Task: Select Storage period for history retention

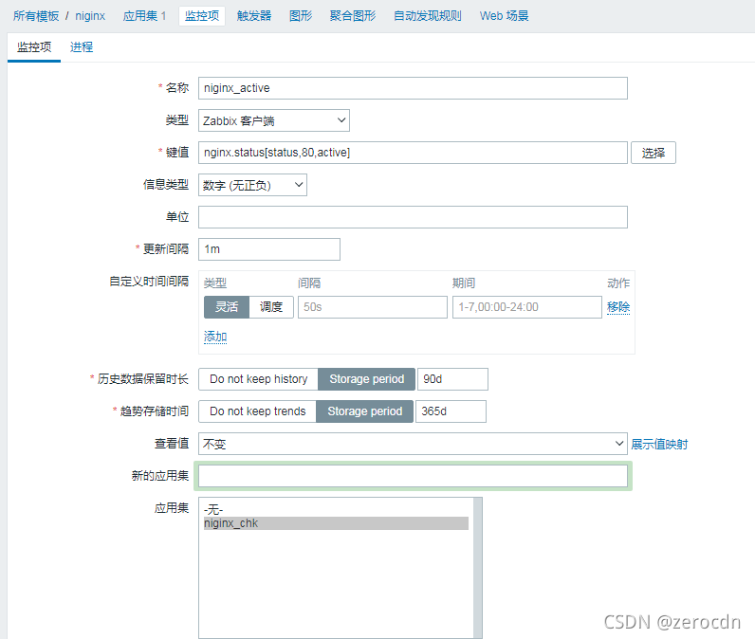Action: [x=366, y=379]
